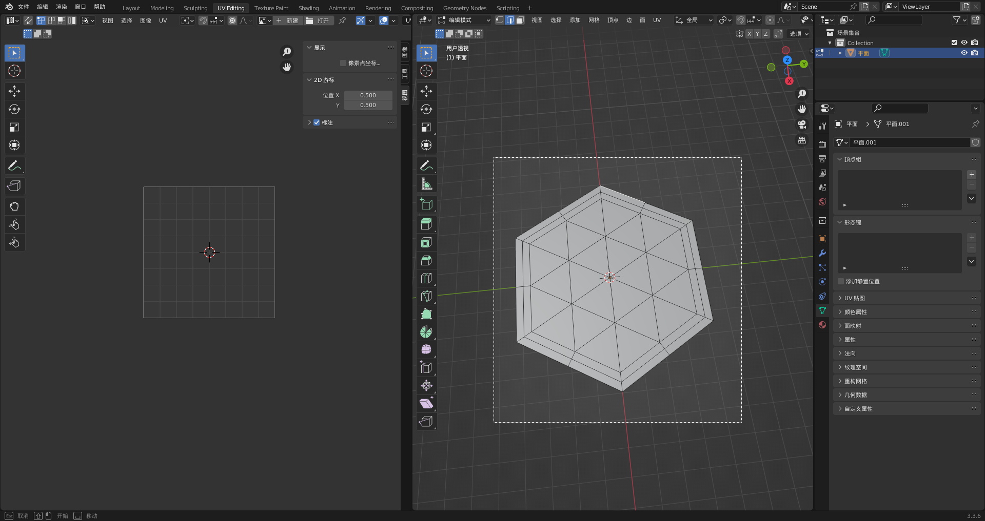Open Modifiers wrench properties tab
Screen dimensions: 985x521
[822, 253]
